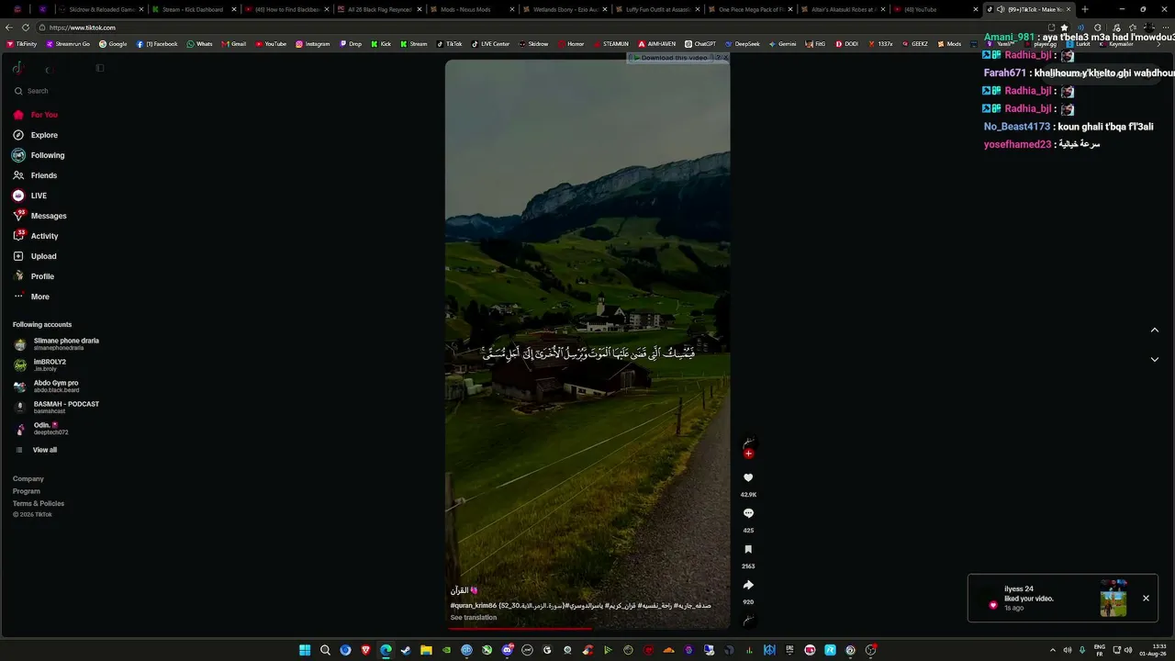The height and width of the screenshot is (661, 1175).
Task: Open Steam from the taskbar
Action: [x=406, y=650]
